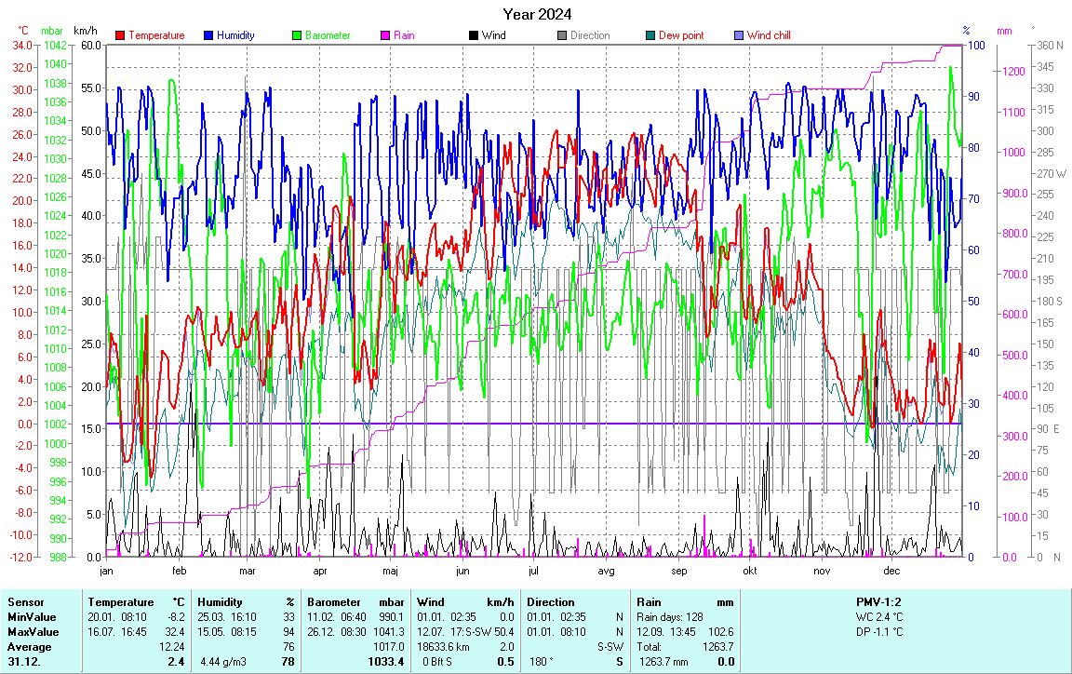The height and width of the screenshot is (674, 1072).
Task: Click the "MaxValue" row label in the summary table
Action: (31, 632)
